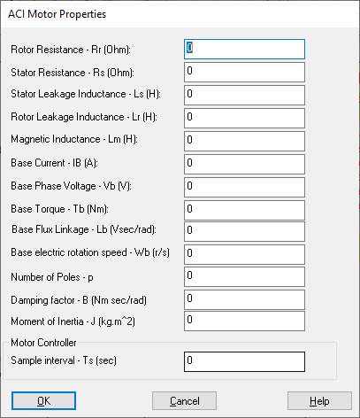Click the Cancel button
The image size is (360, 418).
click(184, 401)
